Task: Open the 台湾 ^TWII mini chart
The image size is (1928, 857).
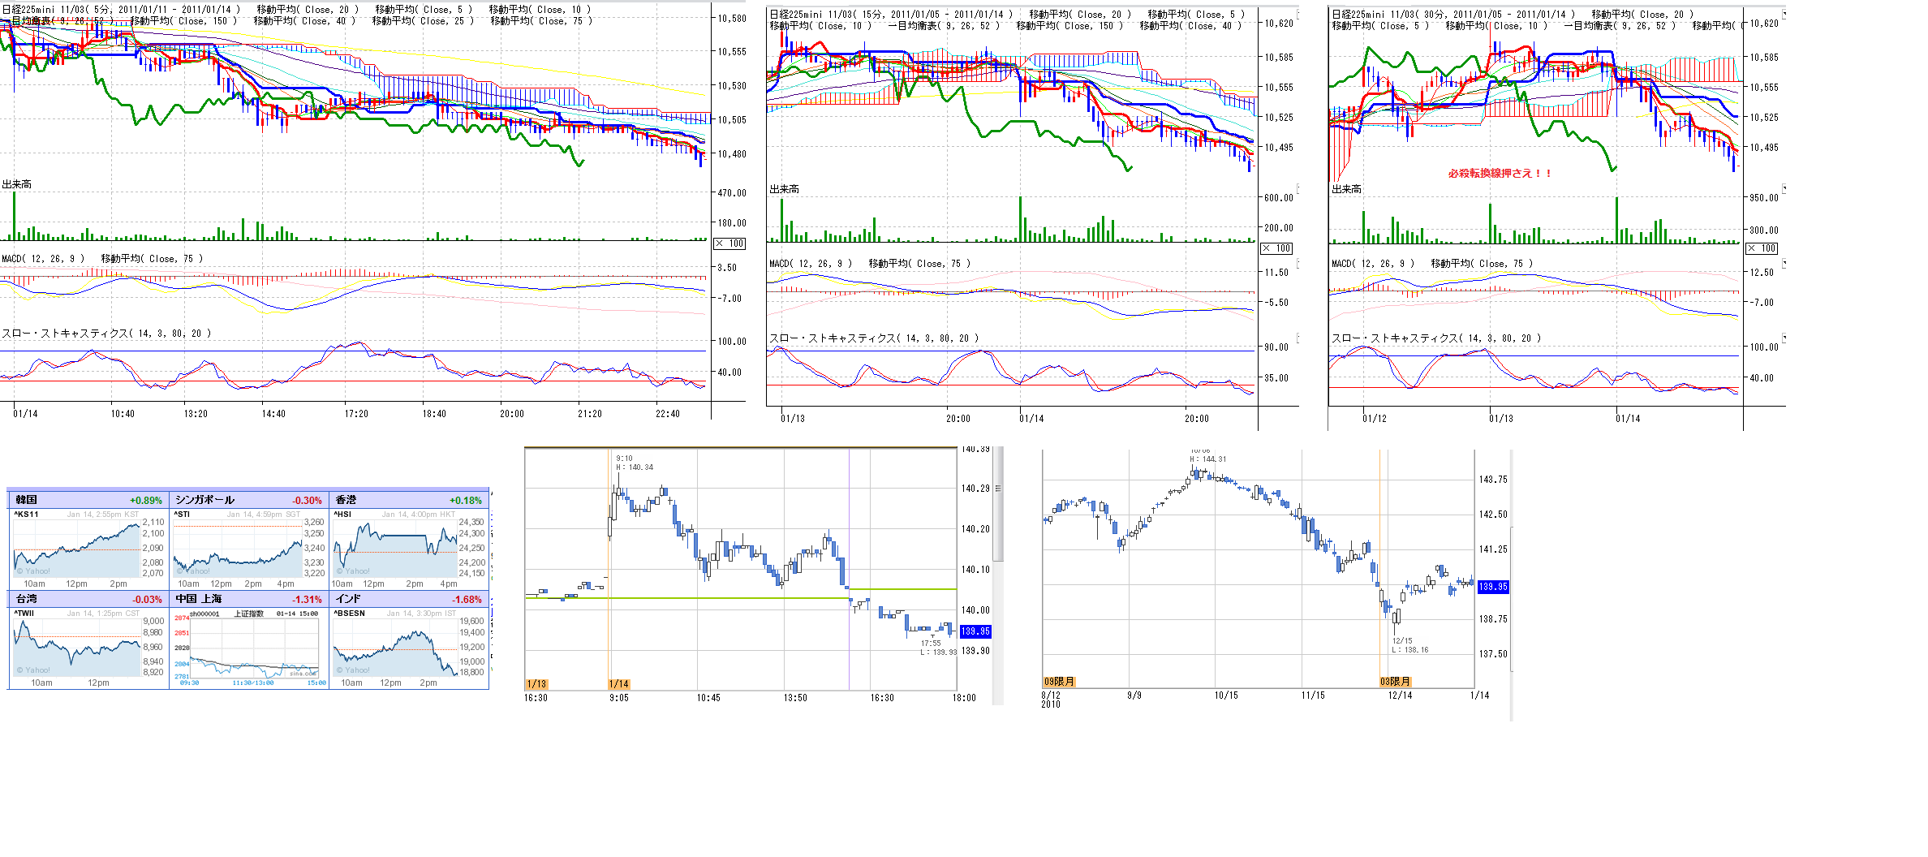Action: click(77, 647)
